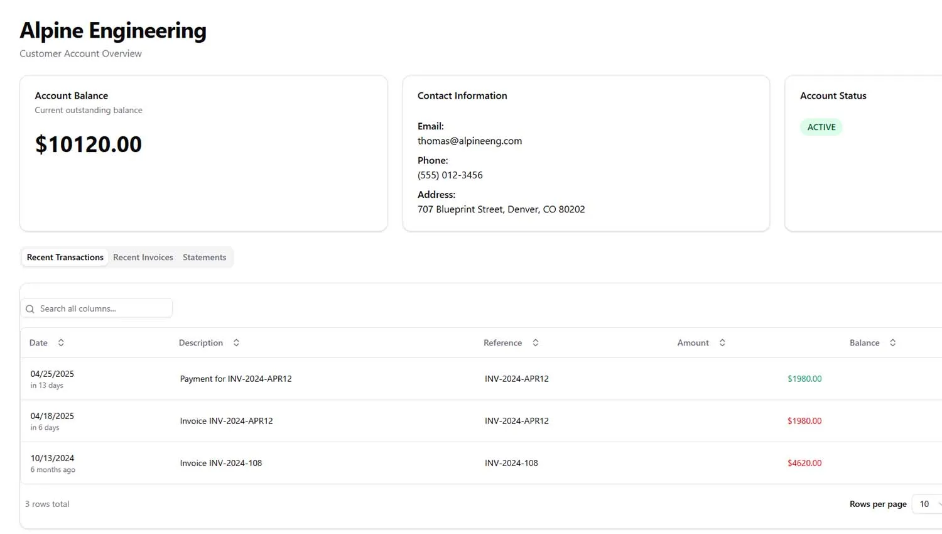Select address 707 Blueprint Street, Denver
Image resolution: width=942 pixels, height=534 pixels.
tap(501, 209)
